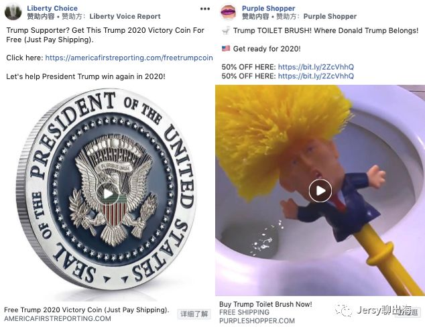The image size is (425, 329).
Task: Play the Trump toilet brush video
Action: [x=320, y=190]
